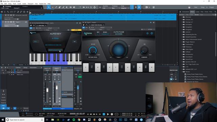
Task: Switch to the Loops browser tab
Action: 197,12
